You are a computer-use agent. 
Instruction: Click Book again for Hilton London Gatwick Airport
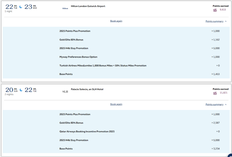(116, 21)
